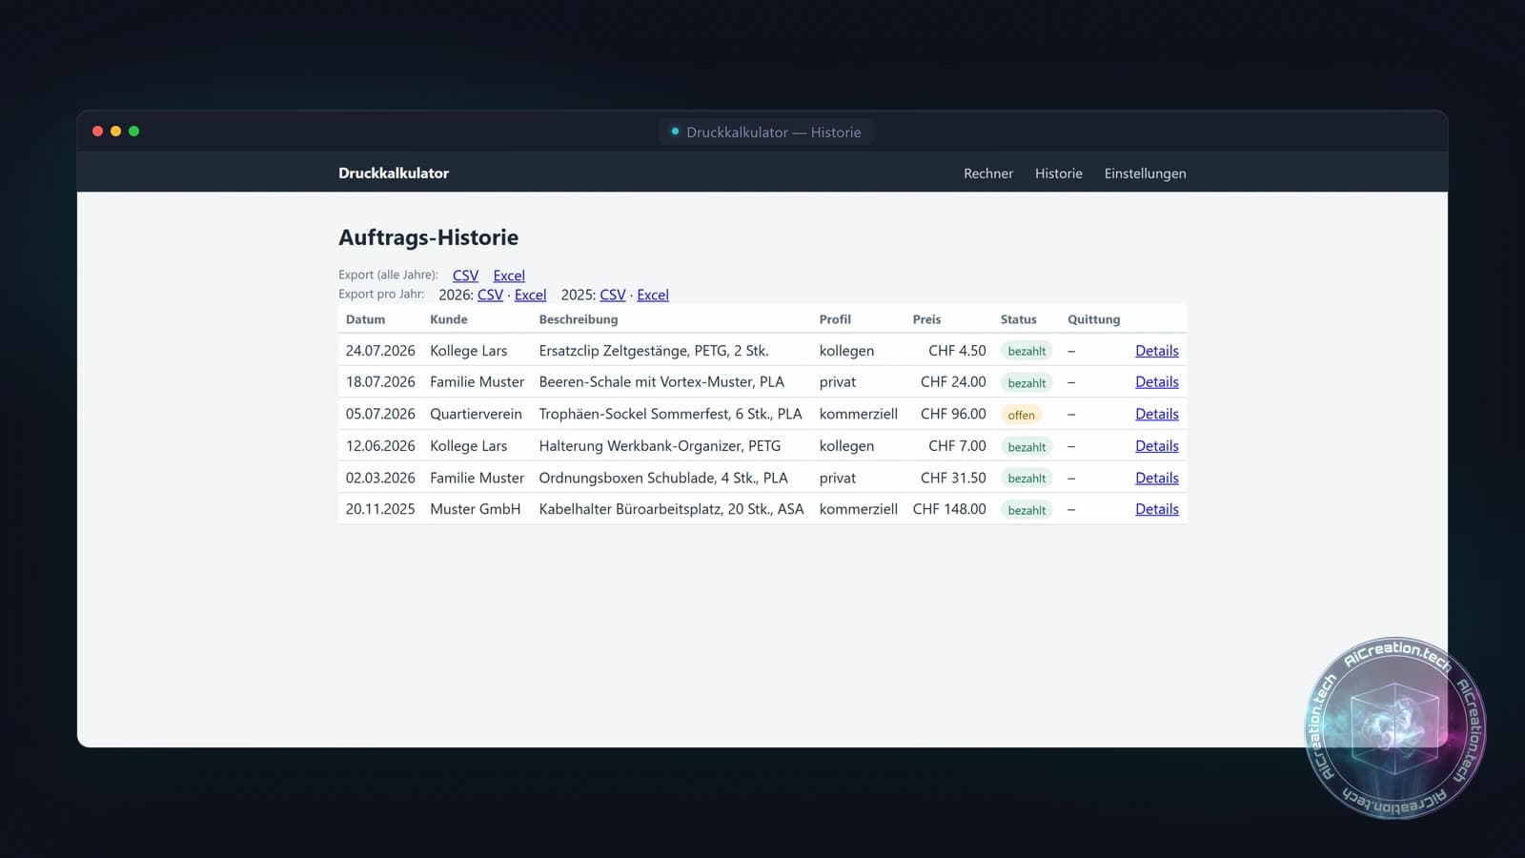Viewport: 1525px width, 858px height.
Task: Click customer 'Familie Muster' in 18.07.2026 row
Action: pyautogui.click(x=477, y=382)
